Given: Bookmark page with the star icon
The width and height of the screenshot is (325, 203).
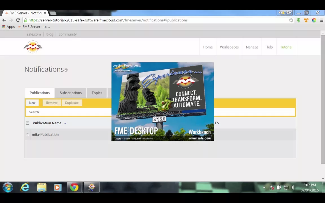Looking at the screenshot, I should pyautogui.click(x=291, y=20).
